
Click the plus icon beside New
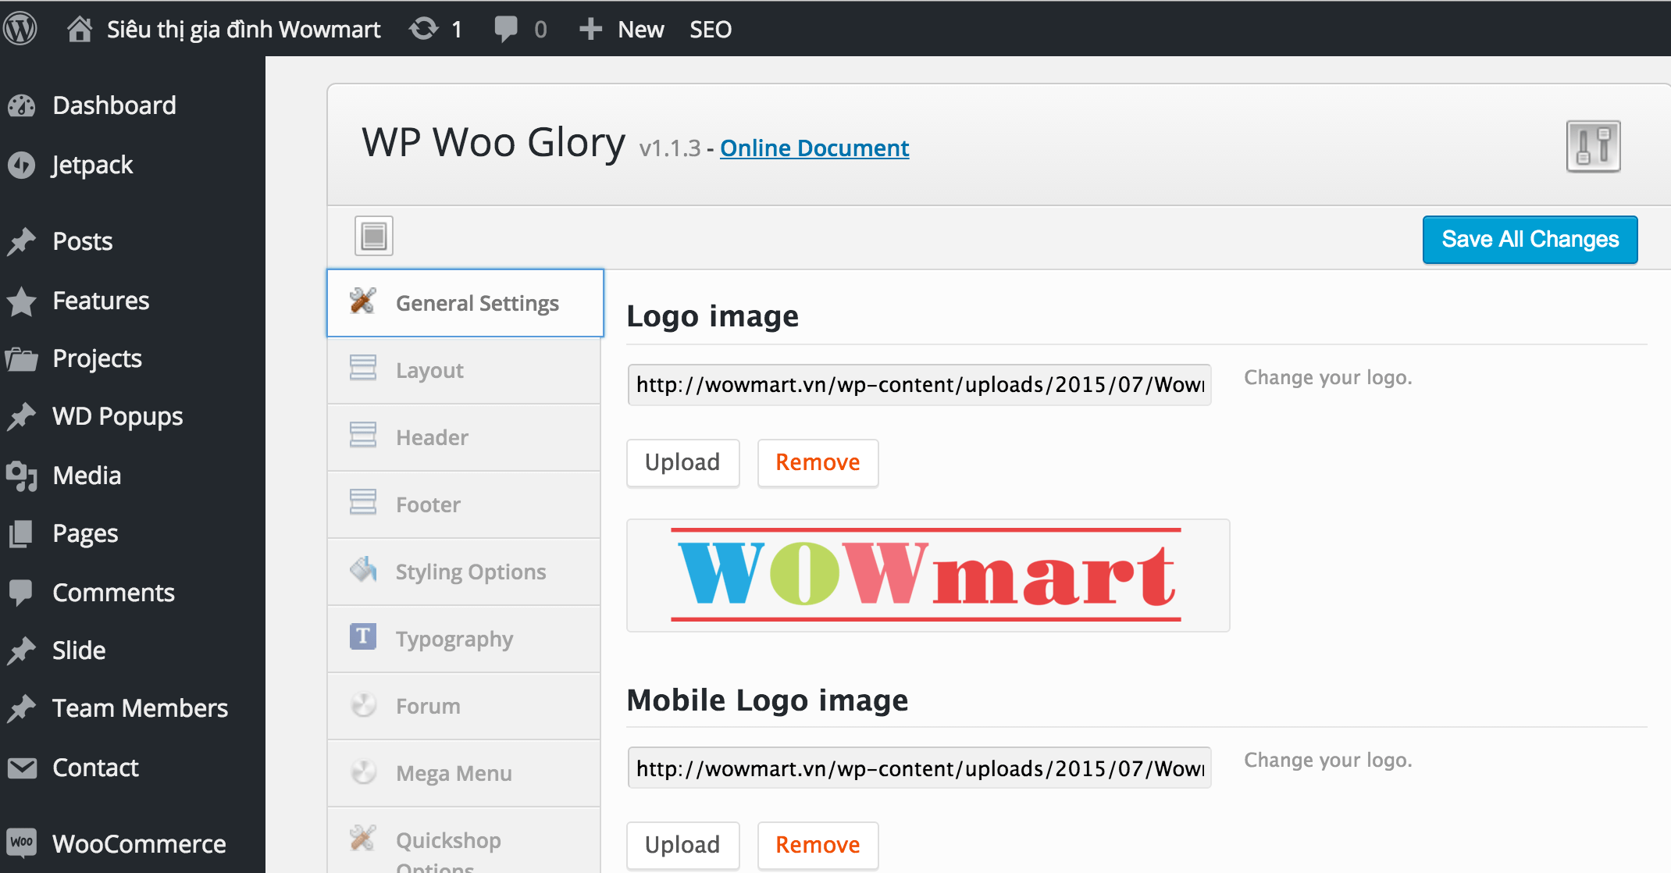590,29
